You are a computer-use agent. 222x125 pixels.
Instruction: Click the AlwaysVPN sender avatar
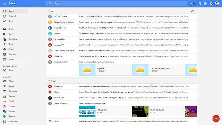coord(50,45)
